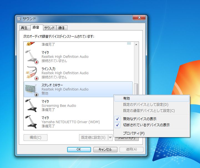
Task: Choose 有効 in the context menu
Action: (x=151, y=98)
